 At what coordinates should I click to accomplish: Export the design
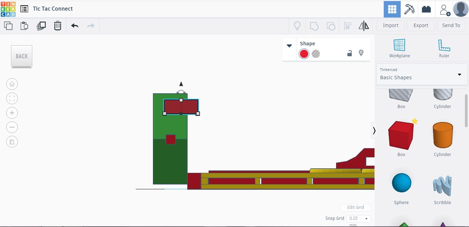(x=421, y=25)
